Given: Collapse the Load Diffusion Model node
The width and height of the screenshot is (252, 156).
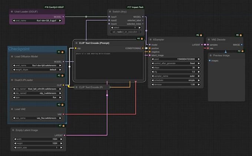Looking at the screenshot, I should coord(11,56).
